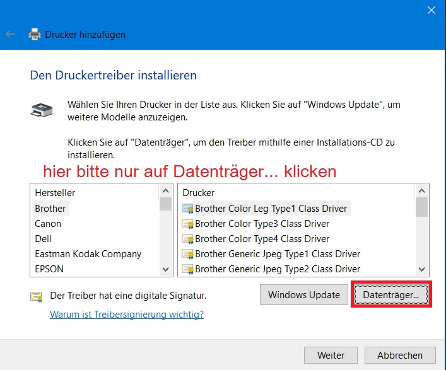
Task: Click the Brother Color Type3 certificate icon
Action: click(x=187, y=224)
